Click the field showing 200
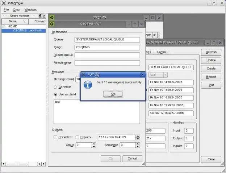 tap(155, 131)
